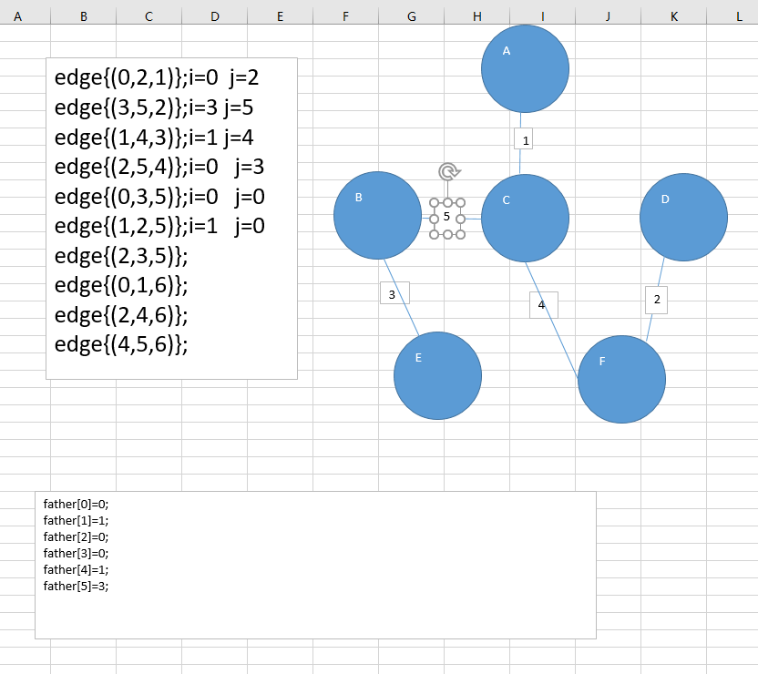Select column H header
This screenshot has width=758, height=674.
[x=476, y=16]
